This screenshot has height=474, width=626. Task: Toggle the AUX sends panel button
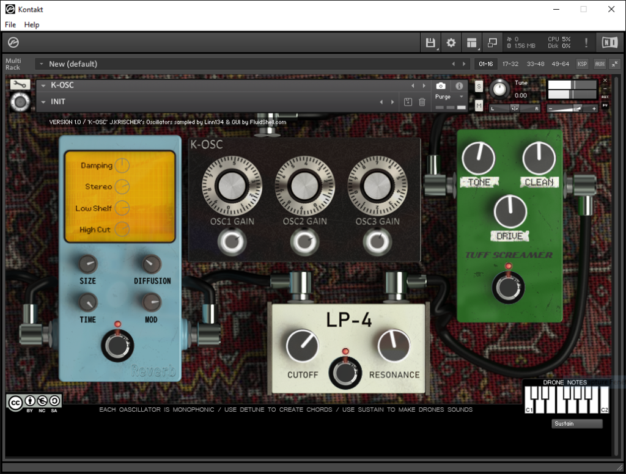pyautogui.click(x=600, y=64)
